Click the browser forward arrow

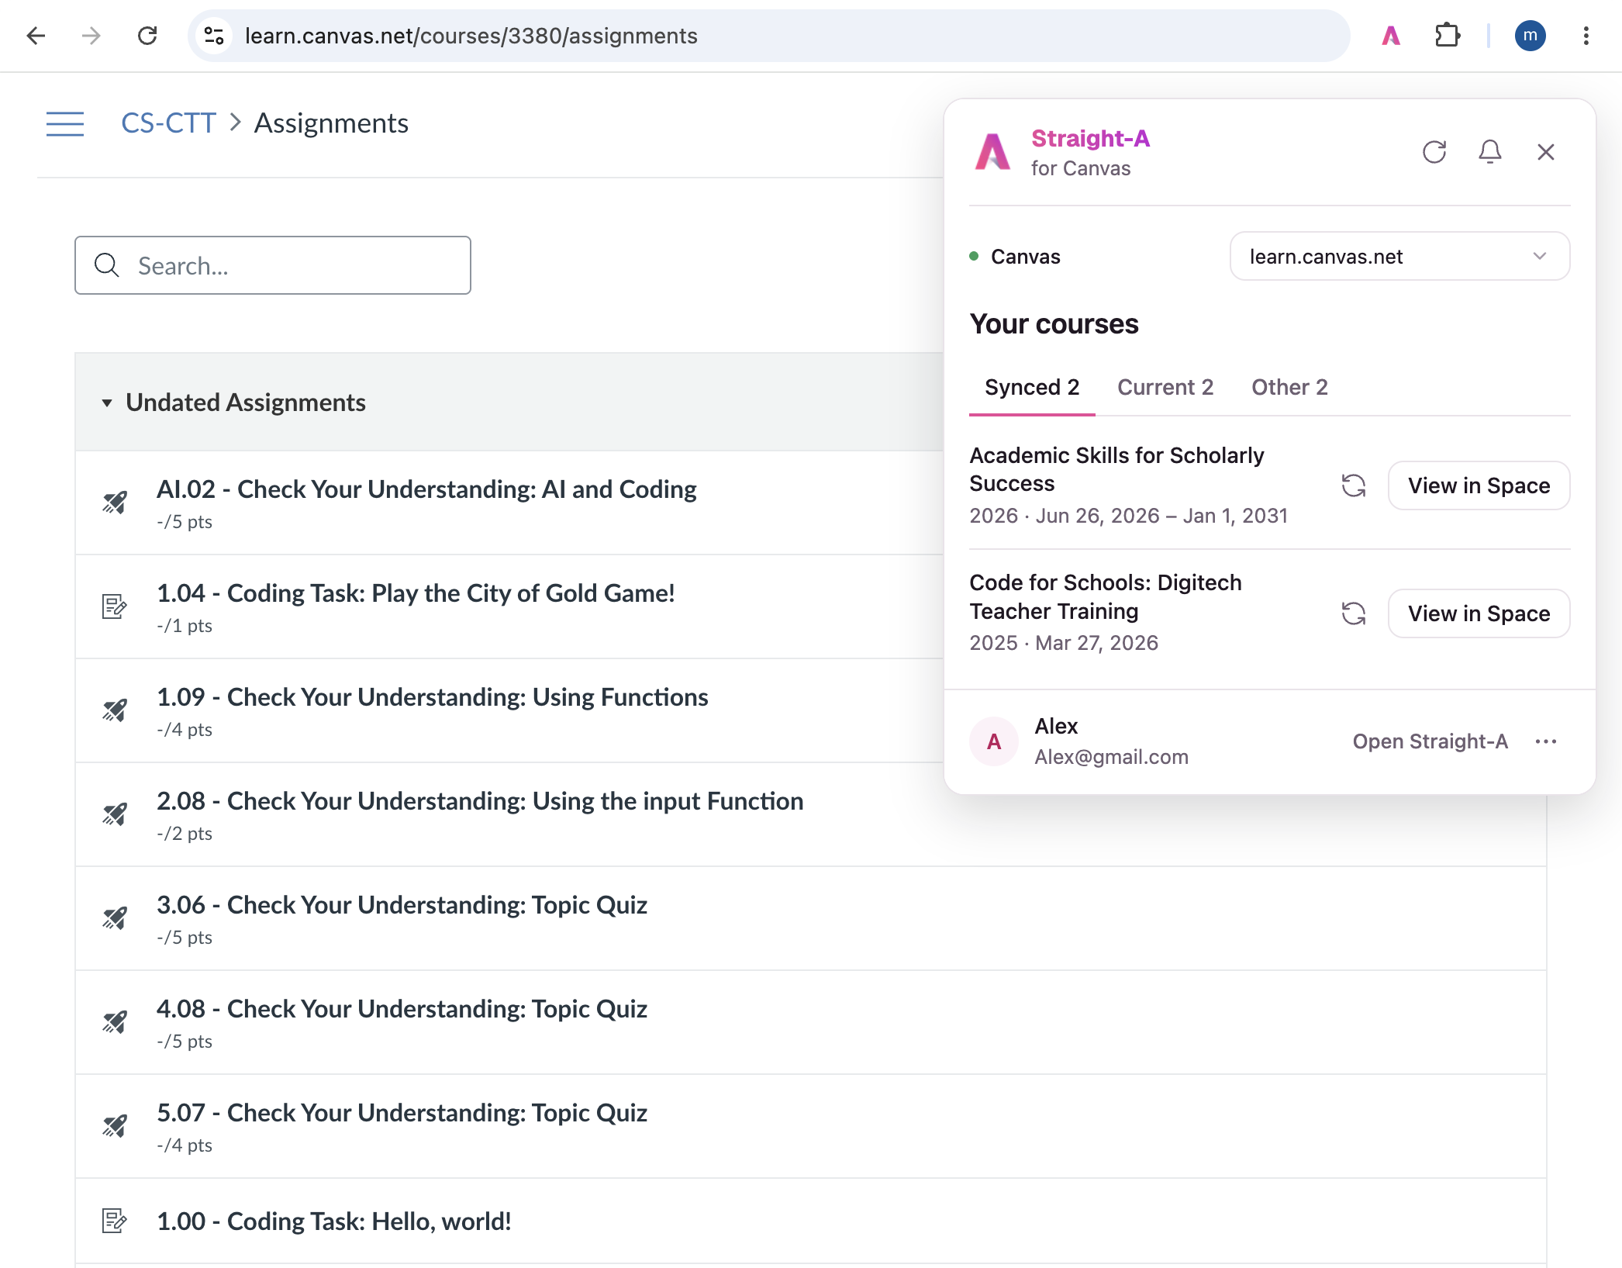click(91, 36)
